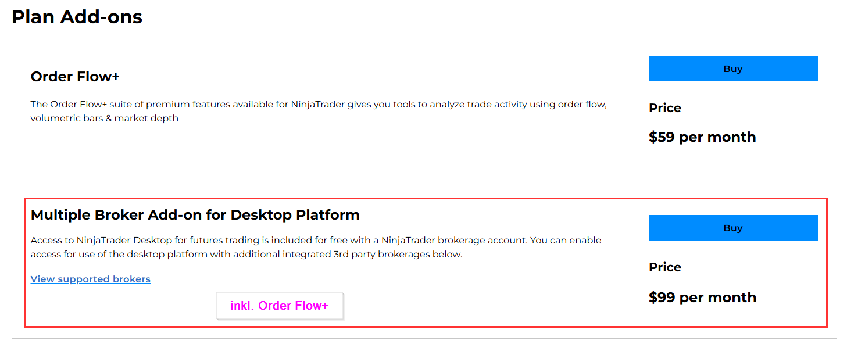The height and width of the screenshot is (344, 847).
Task: Buy the Order Flow+ add-on
Action: [732, 69]
